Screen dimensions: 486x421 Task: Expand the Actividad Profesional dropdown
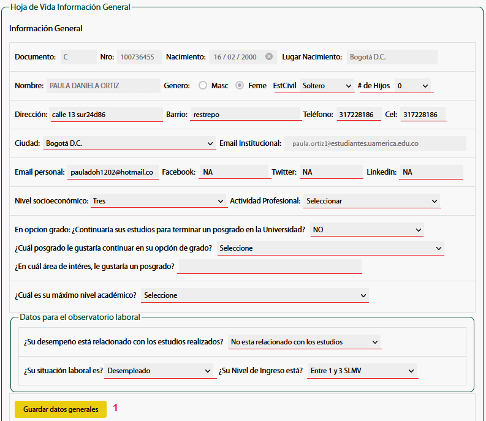pyautogui.click(x=372, y=201)
